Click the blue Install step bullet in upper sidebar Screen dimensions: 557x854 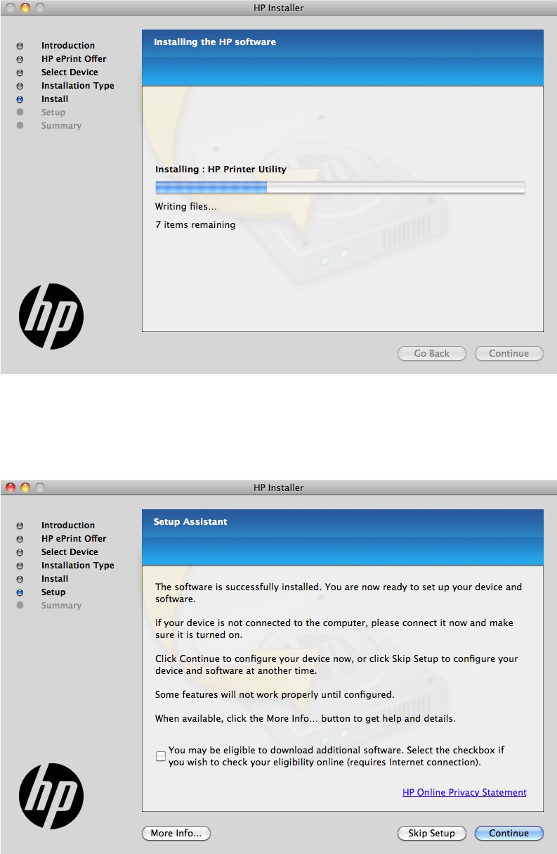click(x=20, y=99)
